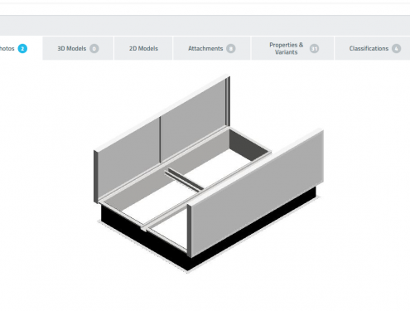Open Properties & Variants tab
This screenshot has width=410, height=311.
click(292, 48)
